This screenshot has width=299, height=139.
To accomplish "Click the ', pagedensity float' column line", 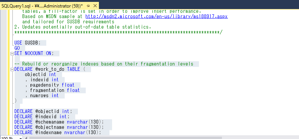I will [x=50, y=85].
